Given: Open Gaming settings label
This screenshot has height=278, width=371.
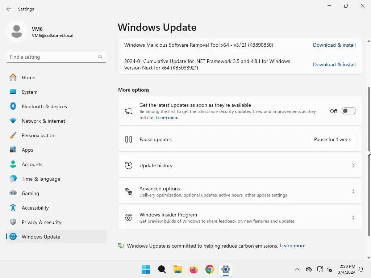Looking at the screenshot, I should coord(30,193).
